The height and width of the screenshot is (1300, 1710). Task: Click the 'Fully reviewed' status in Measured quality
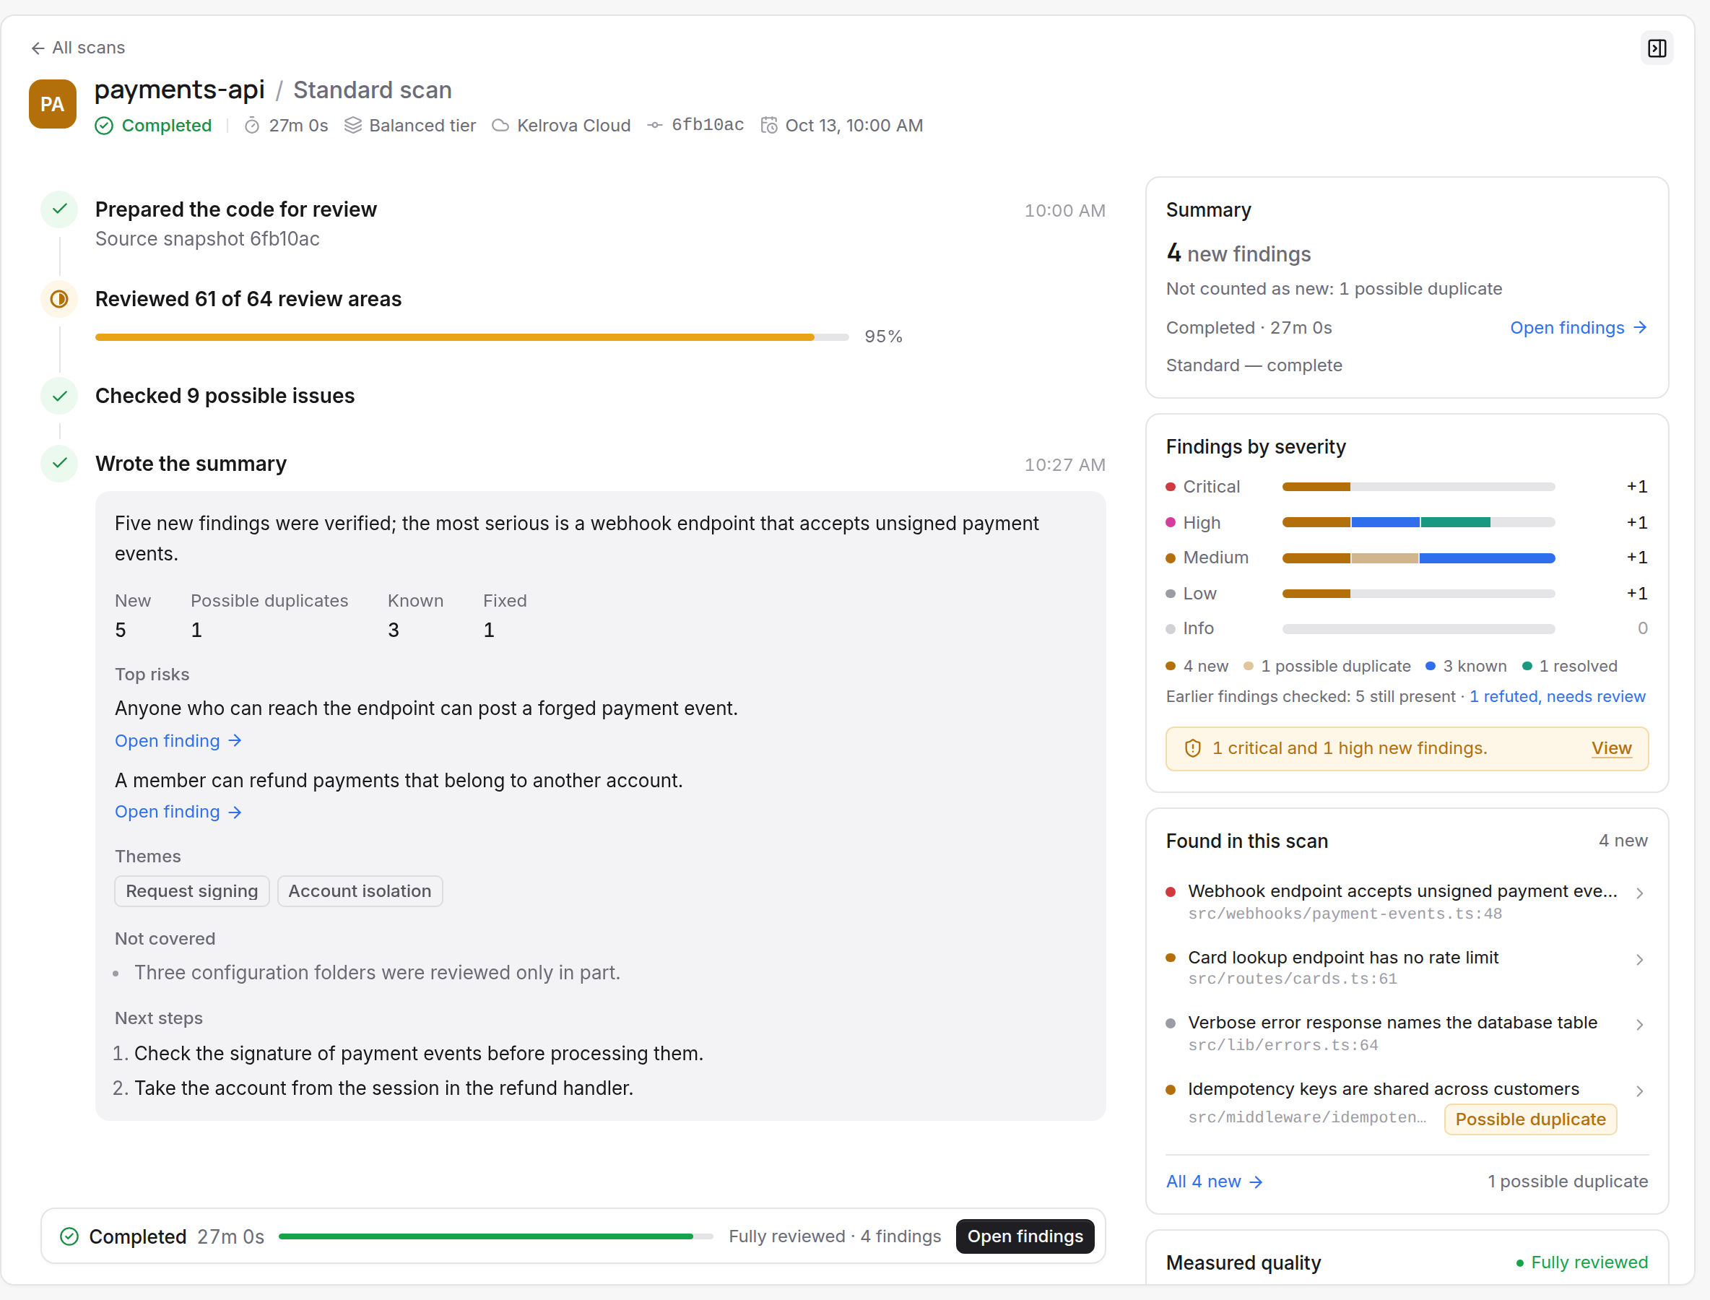[1581, 1262]
